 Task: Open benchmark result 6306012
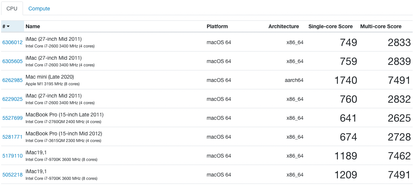coord(12,42)
